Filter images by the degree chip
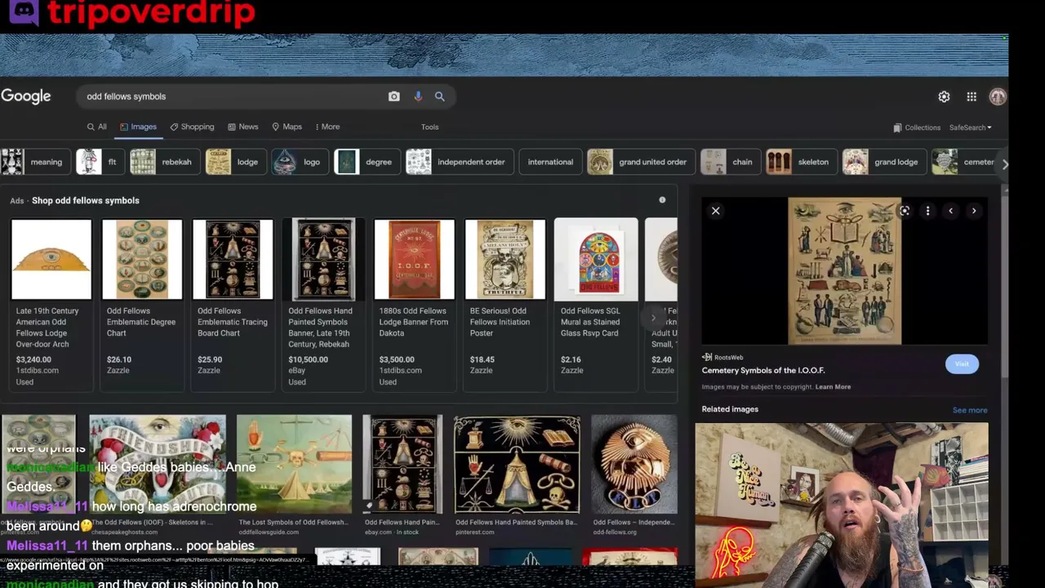The width and height of the screenshot is (1045, 588). 367,162
